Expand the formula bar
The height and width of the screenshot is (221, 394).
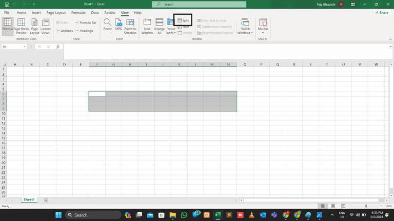[x=390, y=47]
